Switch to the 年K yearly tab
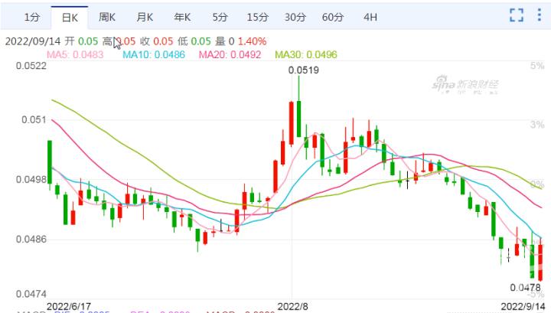551x313 pixels. (x=182, y=17)
